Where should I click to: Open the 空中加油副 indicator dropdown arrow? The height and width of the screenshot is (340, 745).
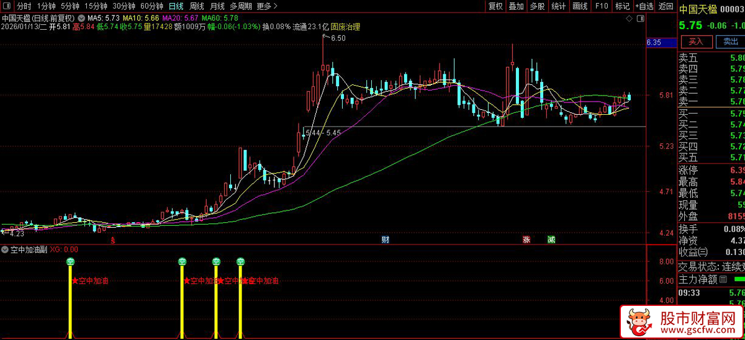6,249
